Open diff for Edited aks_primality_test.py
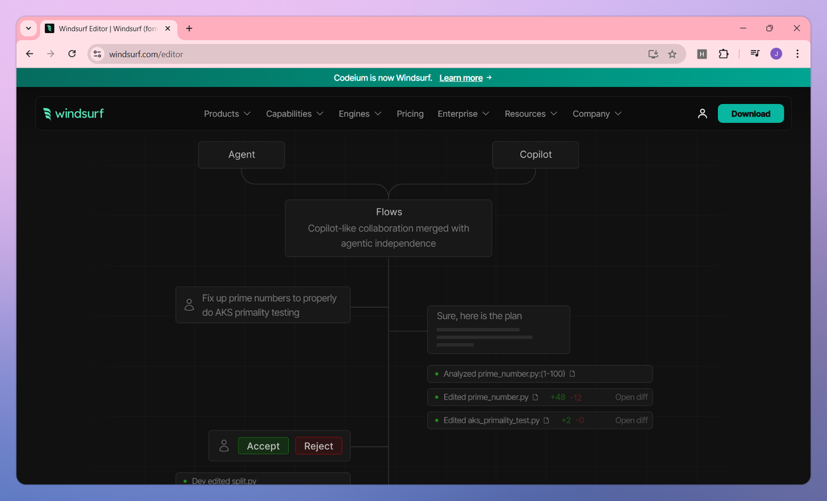Image resolution: width=827 pixels, height=501 pixels. (x=631, y=420)
